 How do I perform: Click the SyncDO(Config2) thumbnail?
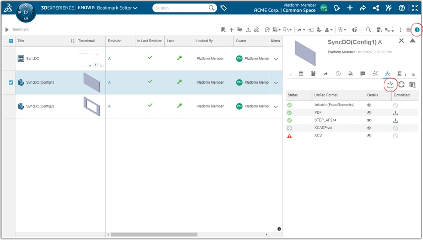pos(92,106)
